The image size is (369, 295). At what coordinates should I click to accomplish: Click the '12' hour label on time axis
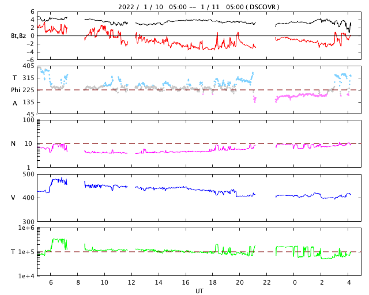coord(131,282)
